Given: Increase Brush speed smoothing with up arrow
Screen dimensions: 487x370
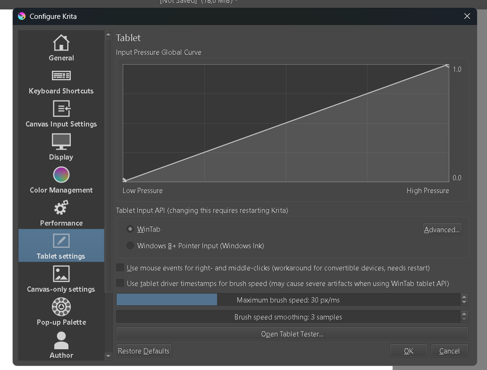Looking at the screenshot, I should (464, 314).
